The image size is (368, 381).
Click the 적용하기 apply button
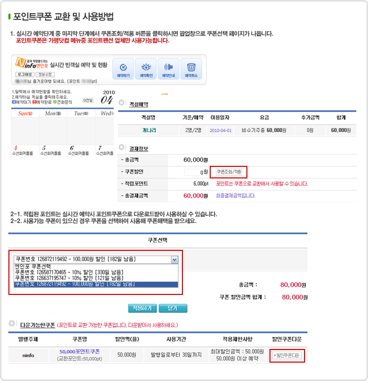click(x=143, y=308)
